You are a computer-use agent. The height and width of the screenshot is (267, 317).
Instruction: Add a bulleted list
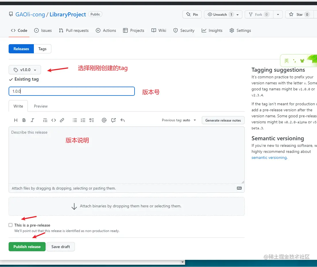[75, 120]
